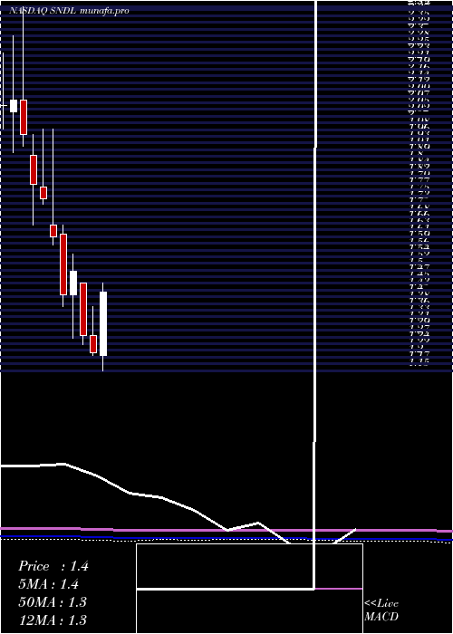Select the 'Price : 1.4' readout
Viewport: 453px width, 634px height.
coord(53,566)
